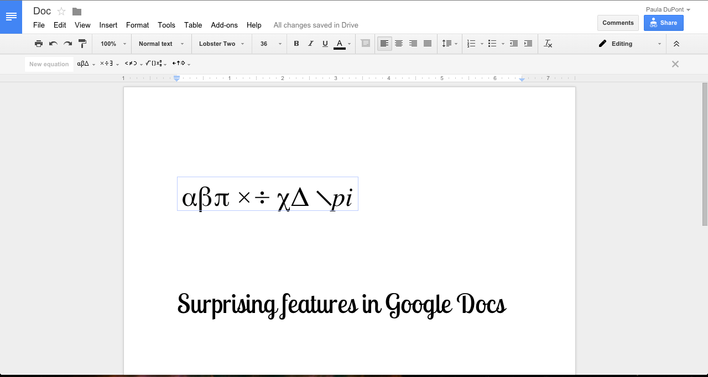
Task: Open the 100% zoom dropdown
Action: (x=113, y=44)
